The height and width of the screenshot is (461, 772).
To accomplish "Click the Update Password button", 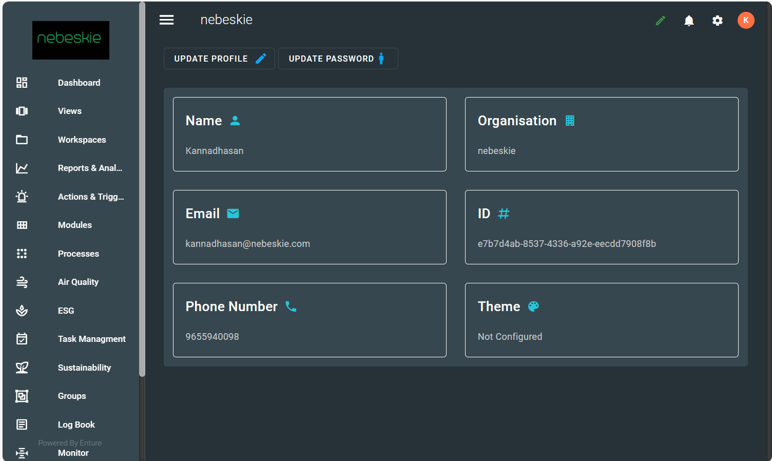I will [337, 59].
